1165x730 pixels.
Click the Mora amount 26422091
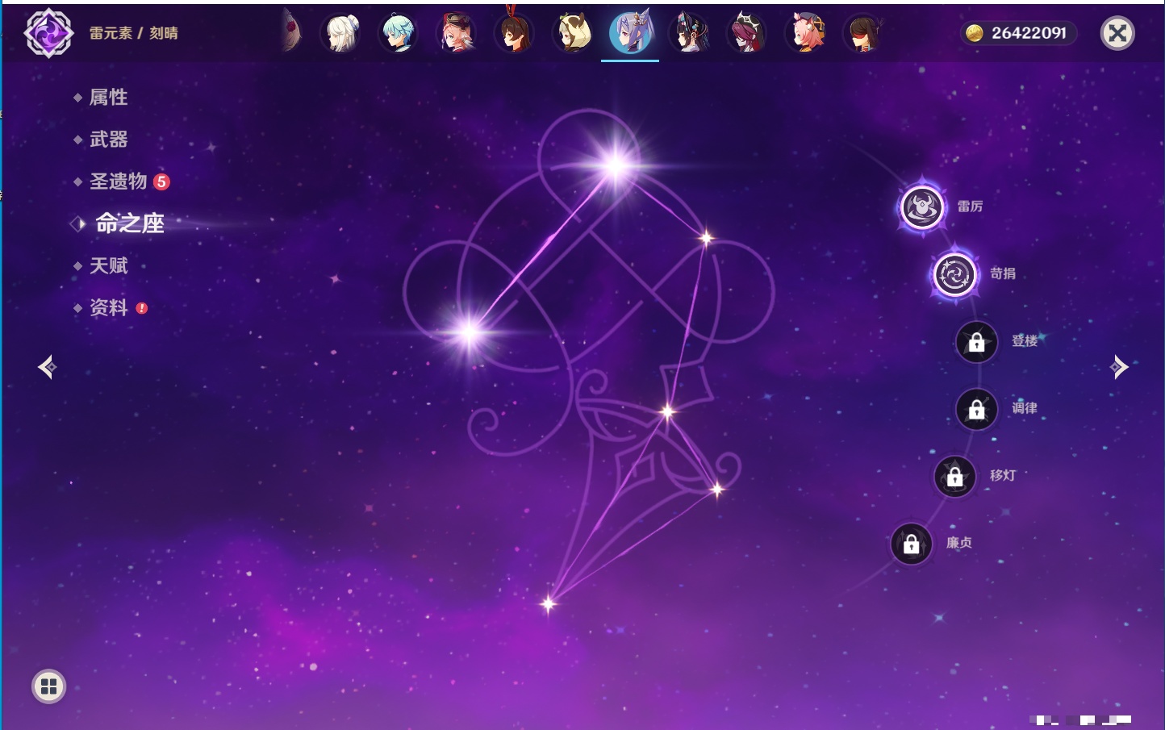[1029, 33]
